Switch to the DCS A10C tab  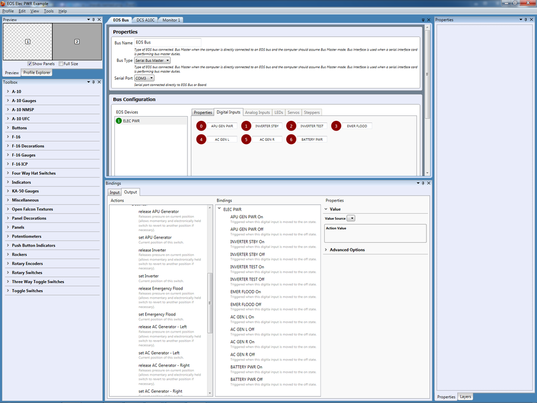click(x=146, y=20)
